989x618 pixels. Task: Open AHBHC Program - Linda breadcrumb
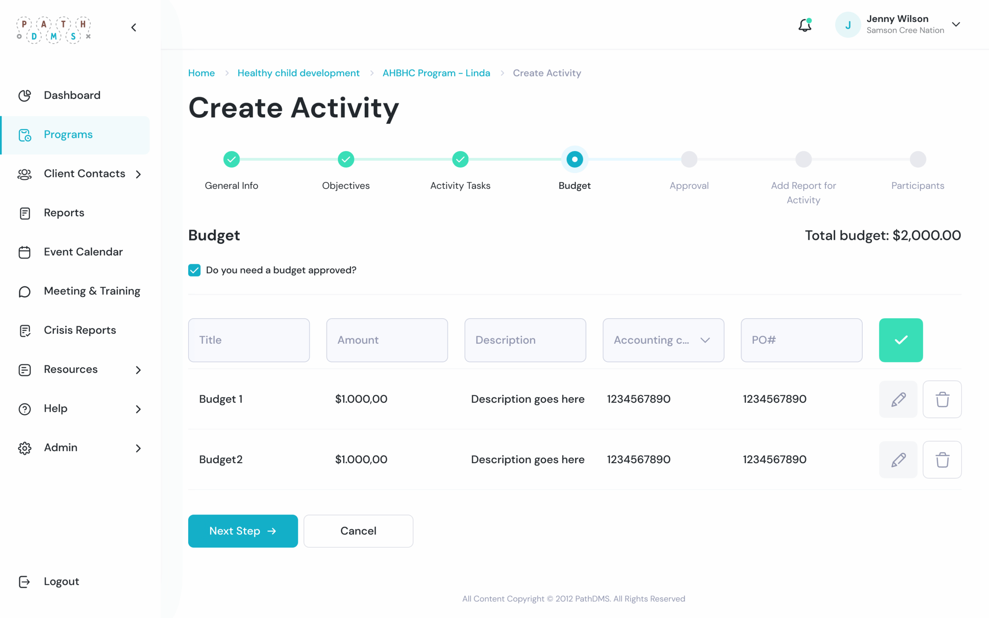pos(436,73)
